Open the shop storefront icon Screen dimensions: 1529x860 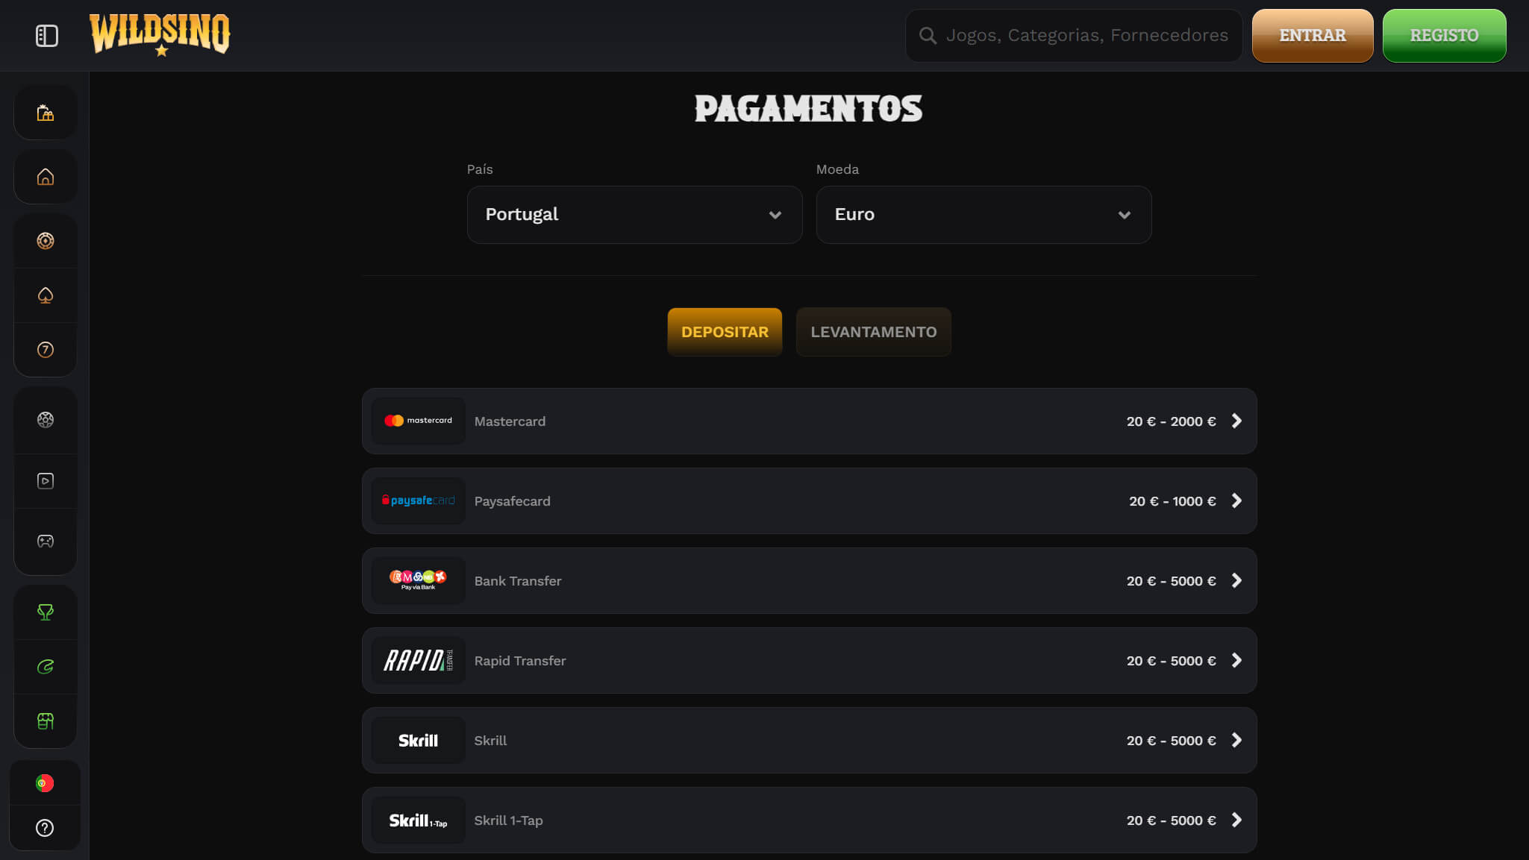coord(46,721)
